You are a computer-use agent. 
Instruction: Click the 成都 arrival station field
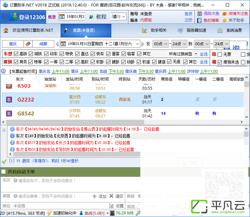[43, 44]
